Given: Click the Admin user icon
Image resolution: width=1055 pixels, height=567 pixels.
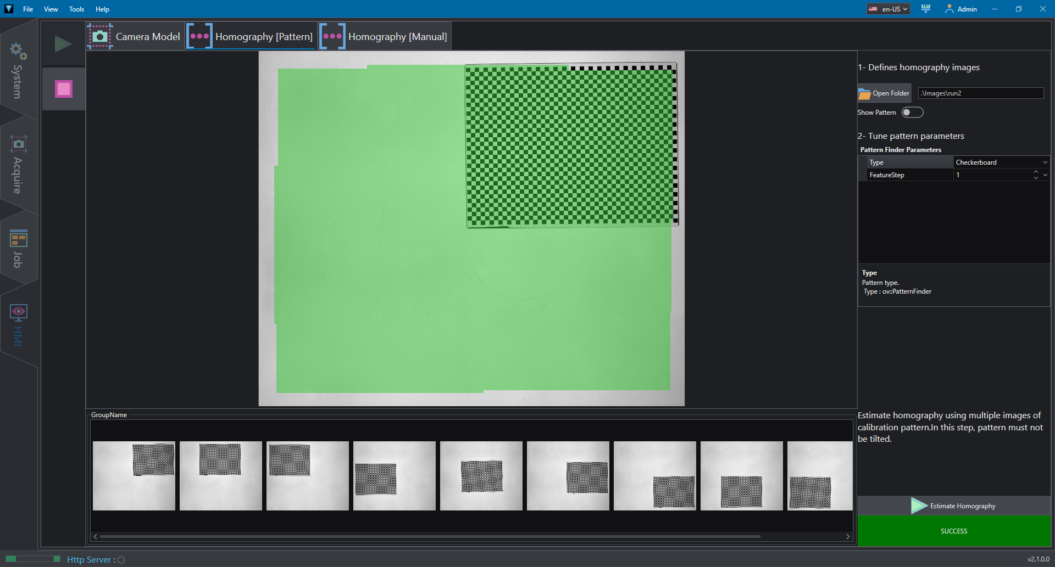Looking at the screenshot, I should tap(949, 9).
